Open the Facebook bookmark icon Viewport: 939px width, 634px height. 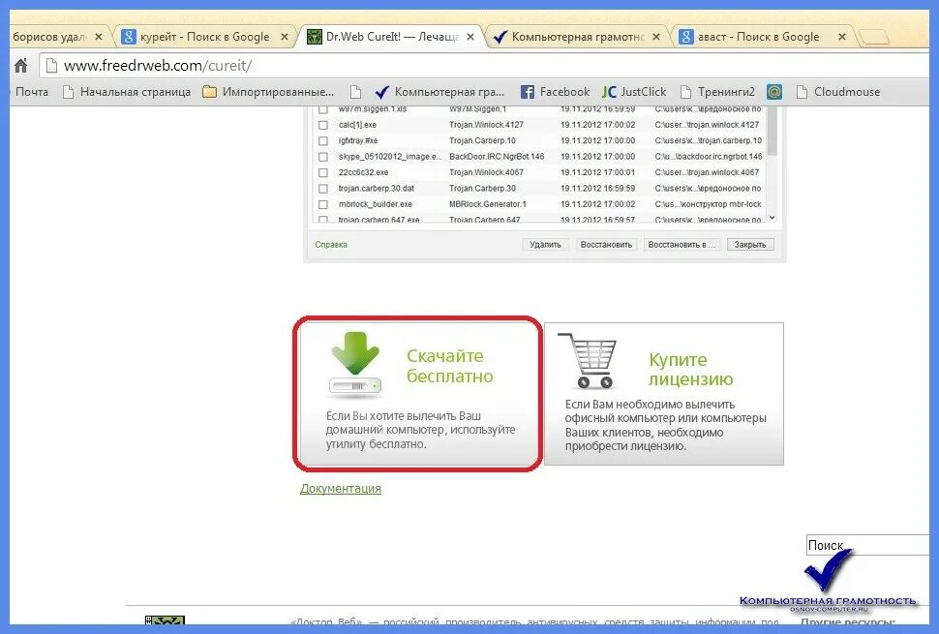coord(527,92)
